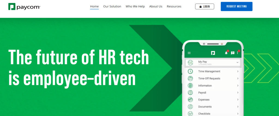The image size is (279, 116).
Task: Tap the Documents icon
Action: (x=190, y=107)
